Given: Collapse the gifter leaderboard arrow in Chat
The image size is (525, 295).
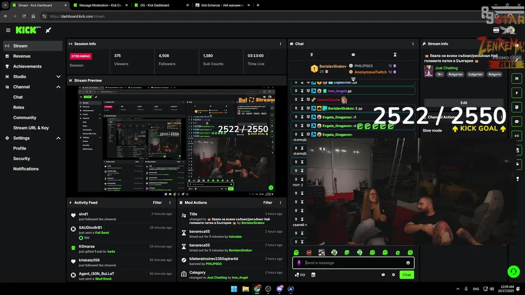Looking at the screenshot, I should [x=353, y=79].
